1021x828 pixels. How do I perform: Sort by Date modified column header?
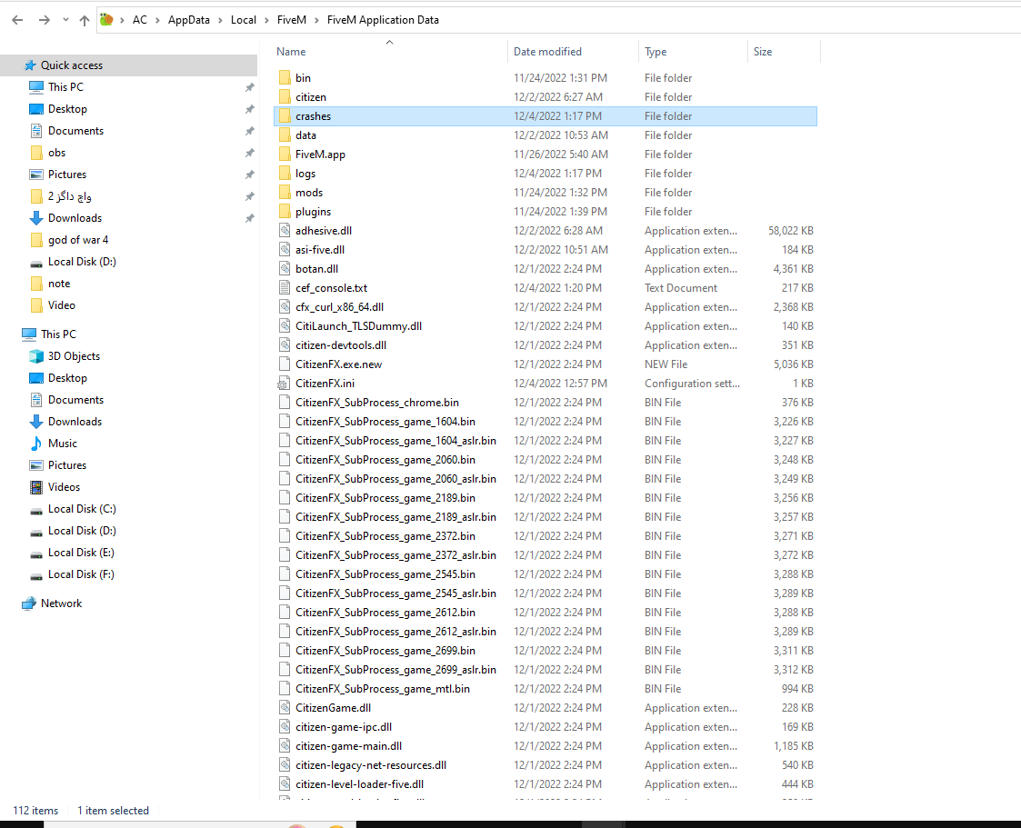[x=547, y=52]
